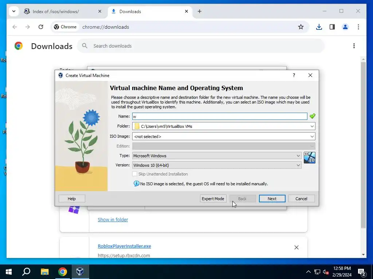Open the Type dropdown Microsoft Windows

click(x=217, y=155)
